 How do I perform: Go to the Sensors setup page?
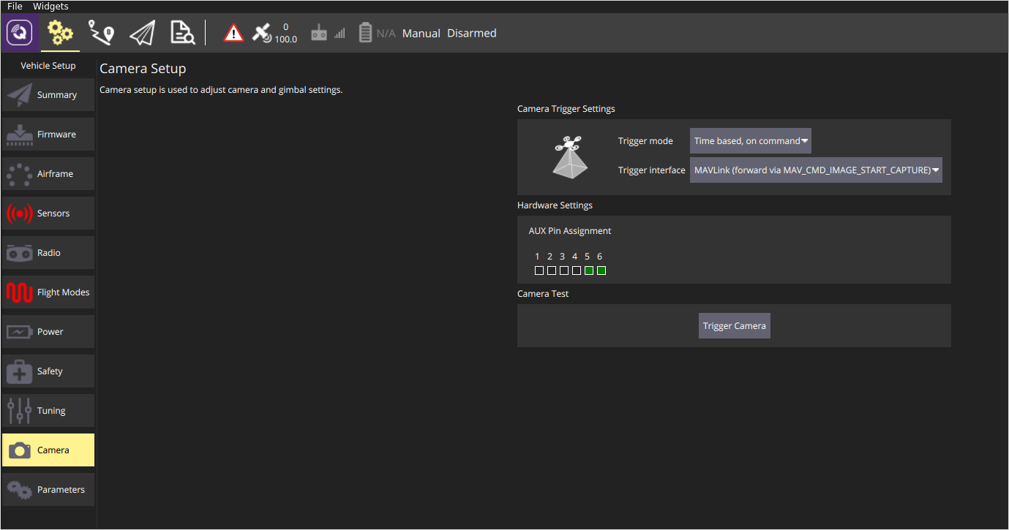(x=48, y=213)
